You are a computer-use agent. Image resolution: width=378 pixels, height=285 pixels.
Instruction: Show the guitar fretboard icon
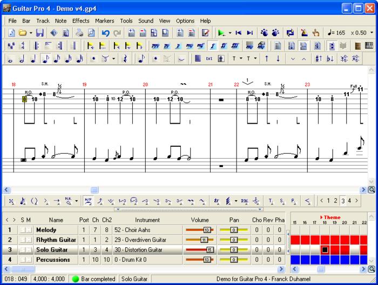(357, 45)
